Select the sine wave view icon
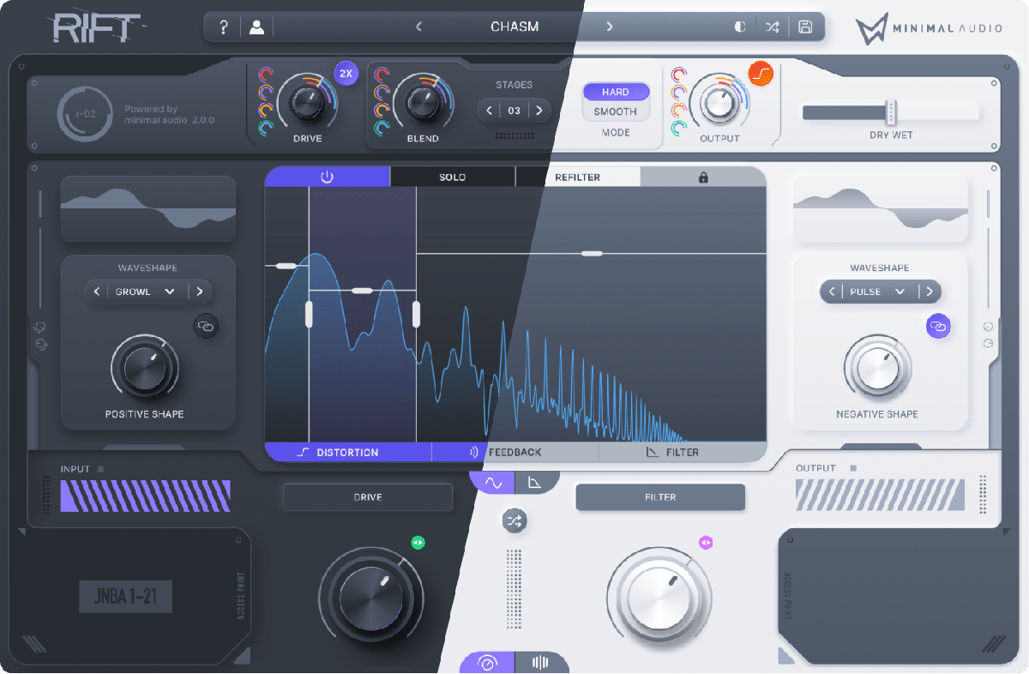Viewport: 1029px width, 674px height. pos(493,483)
